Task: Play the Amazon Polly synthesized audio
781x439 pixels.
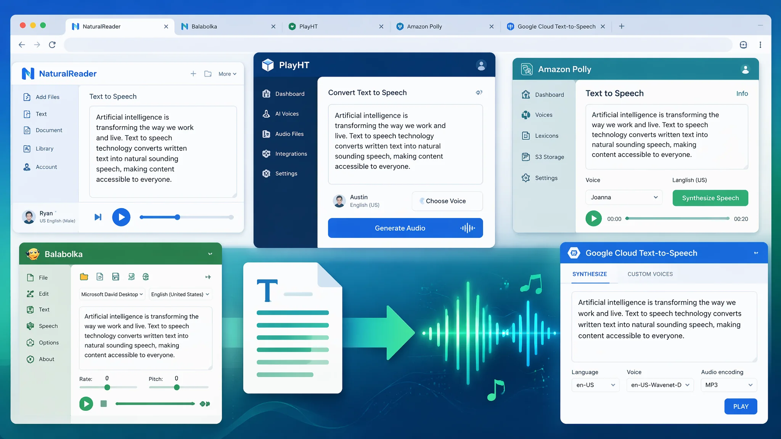Action: 593,219
